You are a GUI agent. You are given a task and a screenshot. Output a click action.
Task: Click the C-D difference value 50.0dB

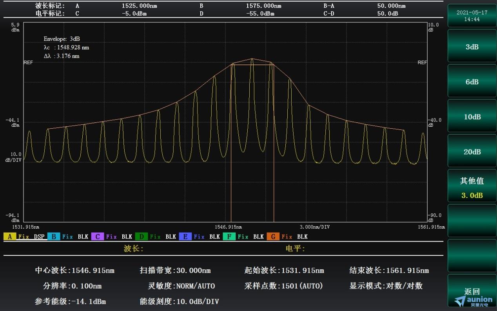(x=388, y=13)
